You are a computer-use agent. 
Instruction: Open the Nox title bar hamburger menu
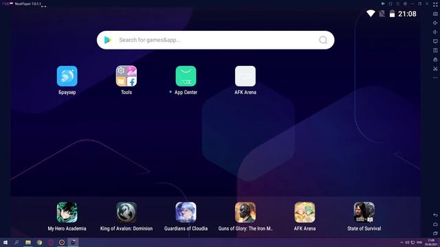point(397,3)
